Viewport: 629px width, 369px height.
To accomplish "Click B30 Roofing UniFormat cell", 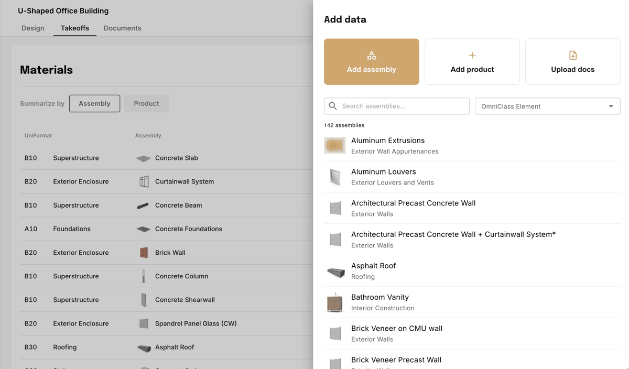I will pyautogui.click(x=50, y=347).
